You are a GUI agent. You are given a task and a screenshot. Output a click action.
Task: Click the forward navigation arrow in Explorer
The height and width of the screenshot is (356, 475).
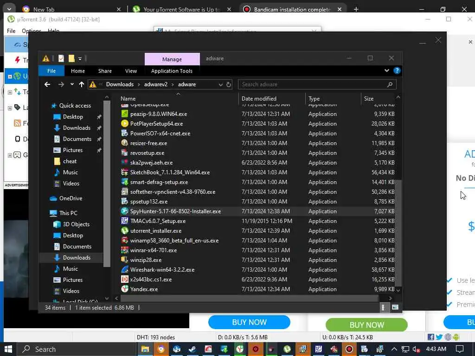coord(61,84)
